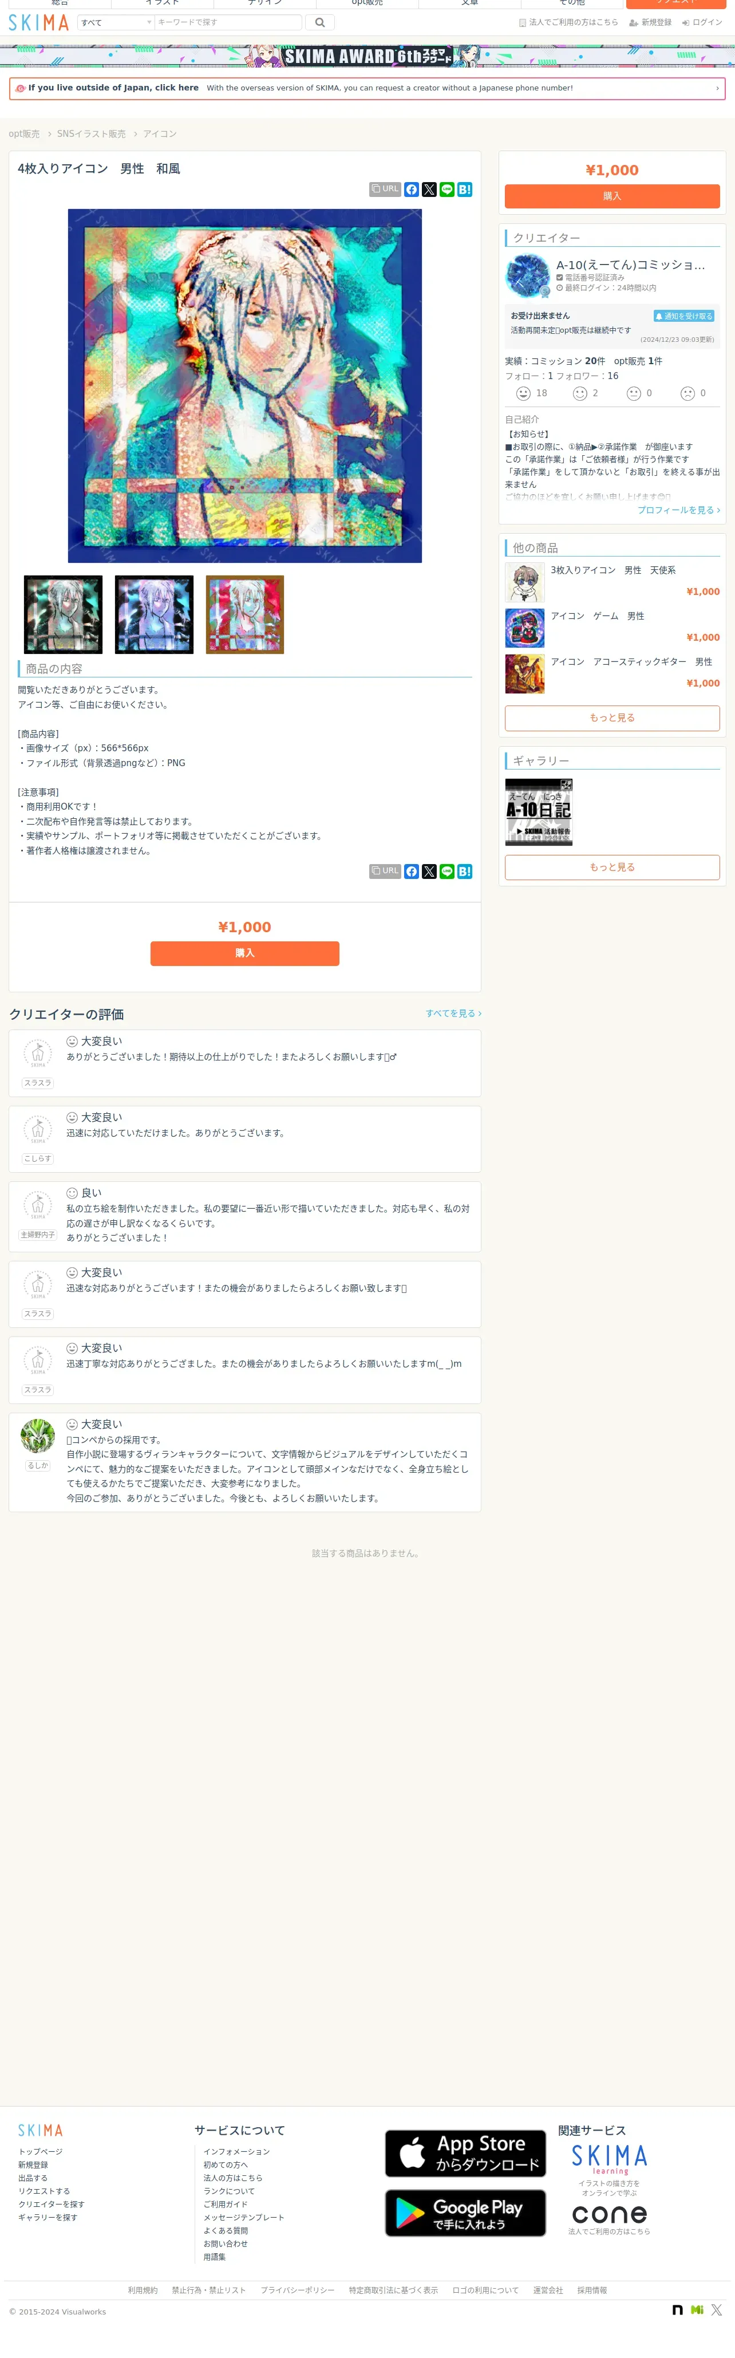Click the creator's blue avatar image
The image size is (735, 2358).
[528, 275]
